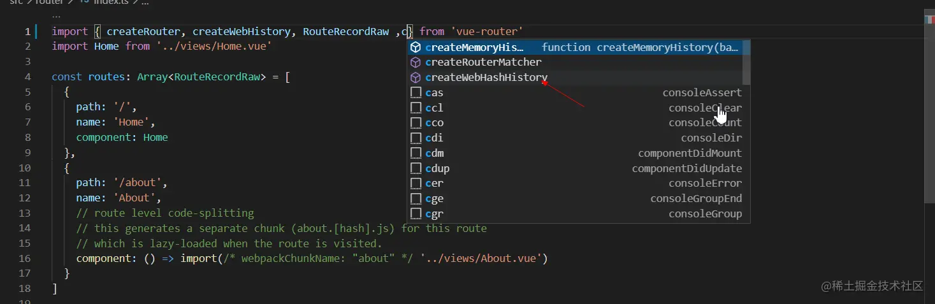
Task: Click Array<RouteRecordRaw> type annotation on line 4
Action: (x=202, y=76)
